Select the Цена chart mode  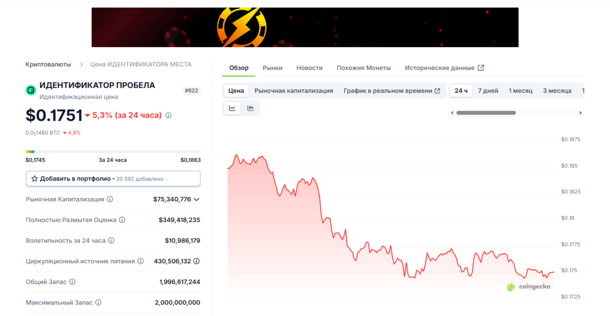[x=236, y=91]
